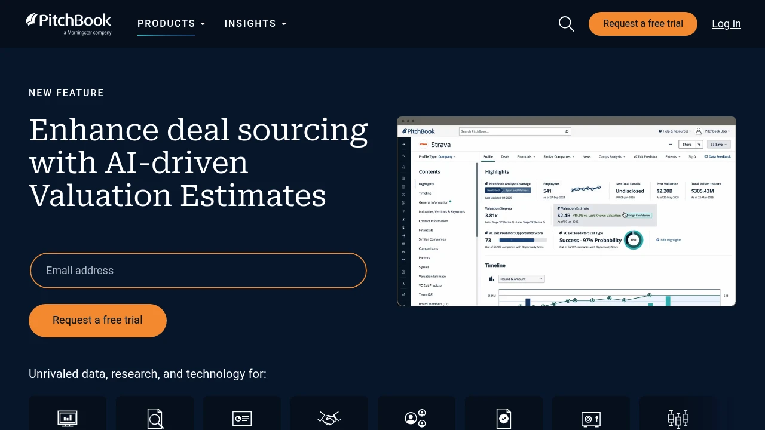Viewport: 765px width, 430px height.
Task: Select the handshake card icon
Action: (x=329, y=418)
